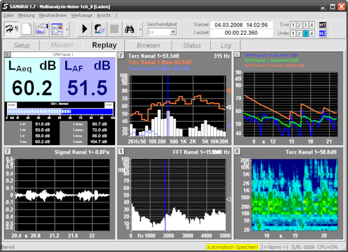Toggle the highlighted Under channel 3 box

[x=306, y=34]
